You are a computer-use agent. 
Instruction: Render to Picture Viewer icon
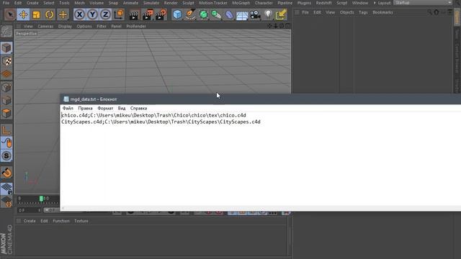pyautogui.click(x=147, y=14)
